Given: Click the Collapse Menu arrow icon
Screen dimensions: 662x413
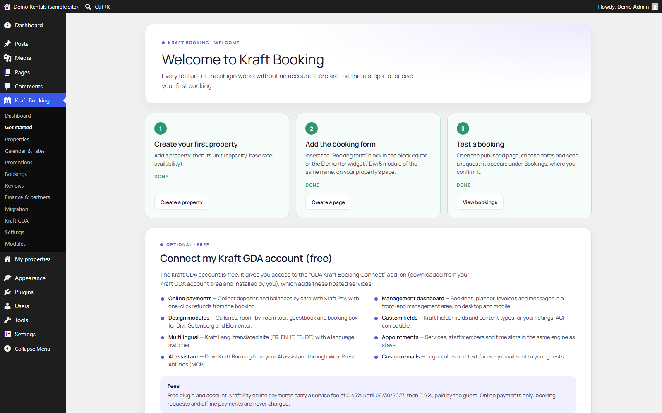Looking at the screenshot, I should coord(7,349).
